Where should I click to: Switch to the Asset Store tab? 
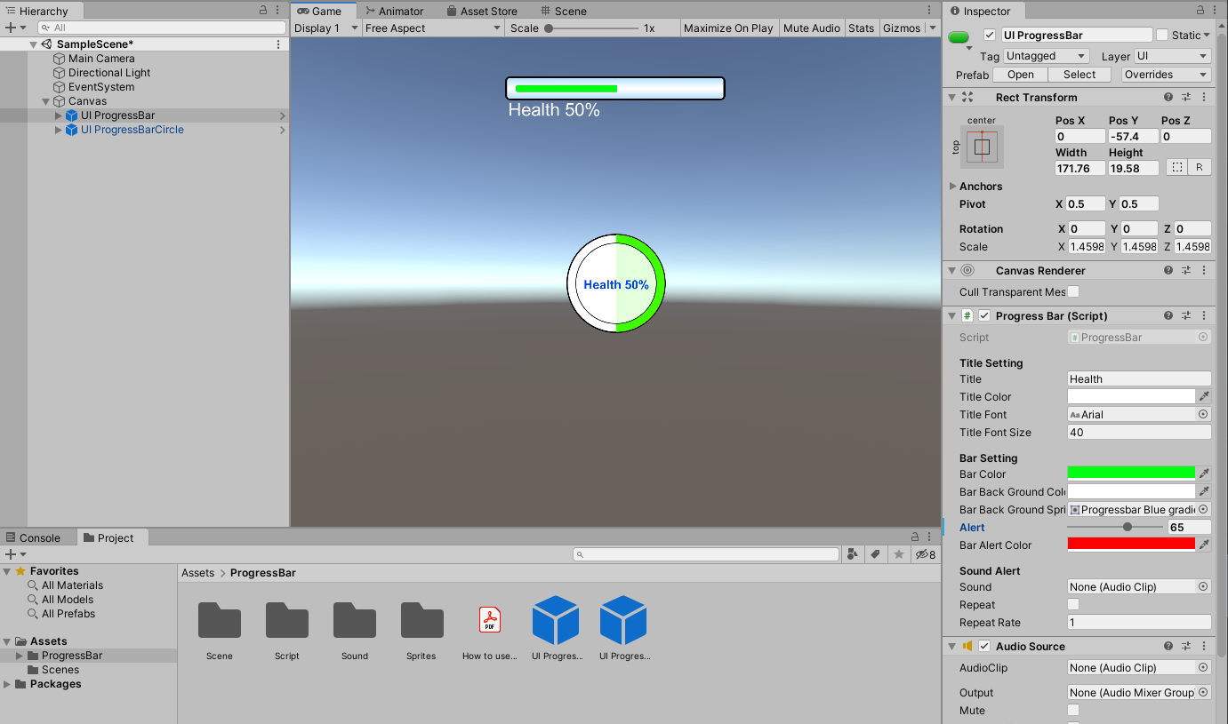point(482,11)
